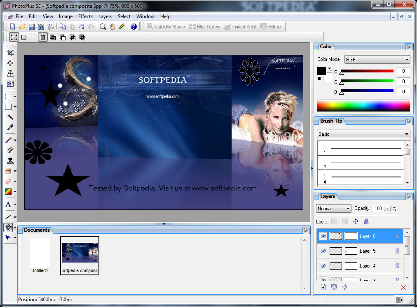417x307 pixels.
Task: Click the layer effects lightning icon
Action: coord(344,287)
